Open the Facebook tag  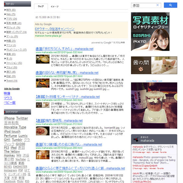[10, 181]
